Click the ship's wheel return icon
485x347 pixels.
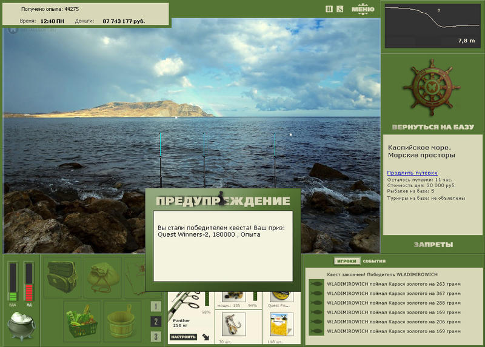pos(432,88)
